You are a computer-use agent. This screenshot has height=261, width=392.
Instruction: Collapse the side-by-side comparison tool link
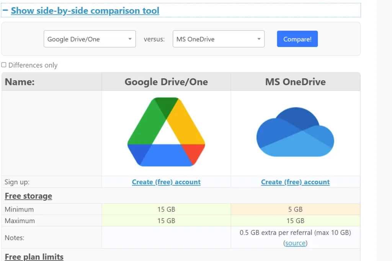click(85, 11)
